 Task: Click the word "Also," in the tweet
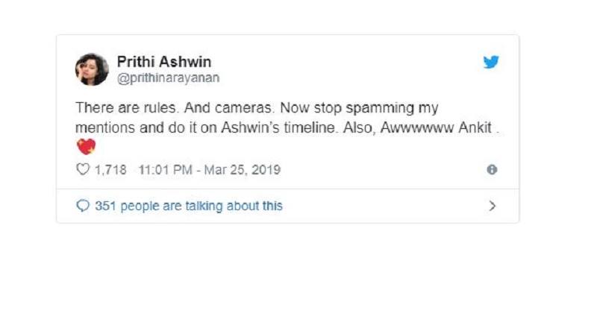pyautogui.click(x=360, y=128)
